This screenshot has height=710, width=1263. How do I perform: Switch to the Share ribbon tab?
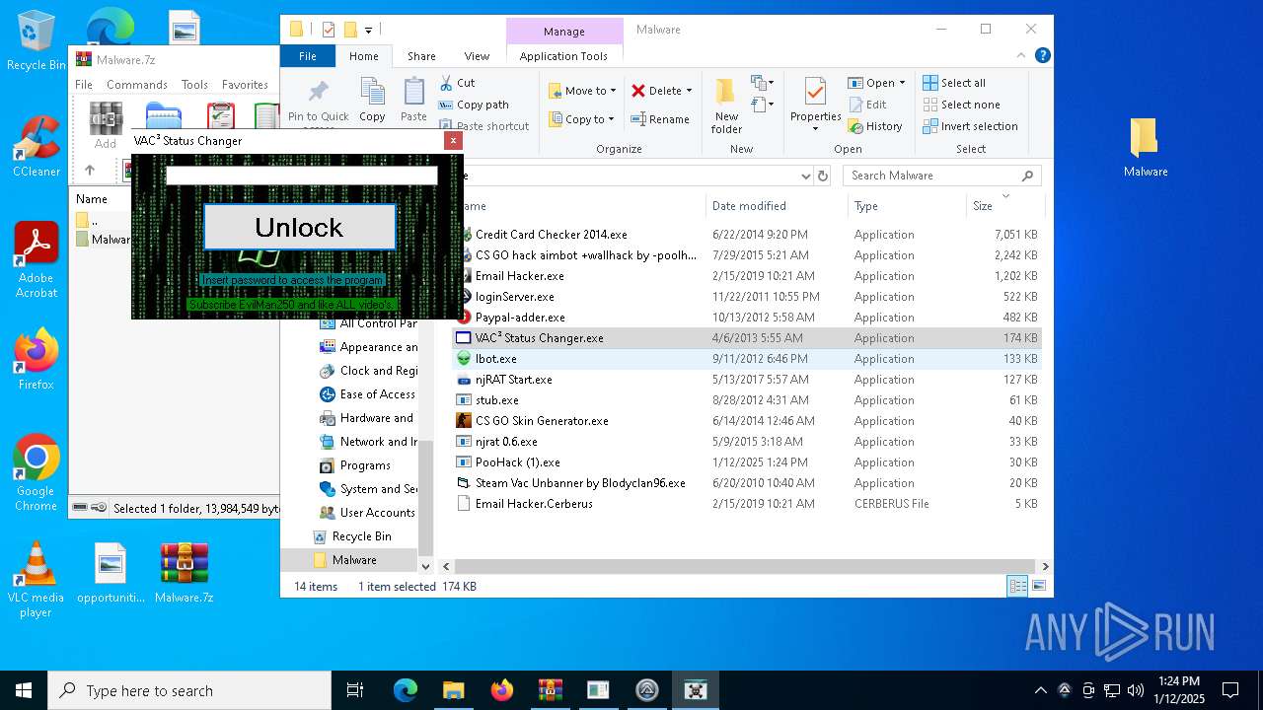pos(421,56)
